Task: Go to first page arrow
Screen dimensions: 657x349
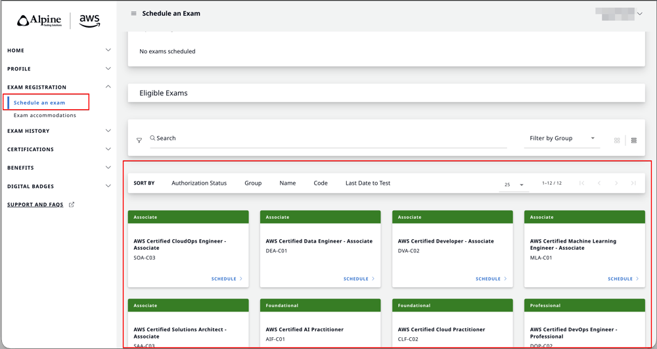Action: [581, 183]
